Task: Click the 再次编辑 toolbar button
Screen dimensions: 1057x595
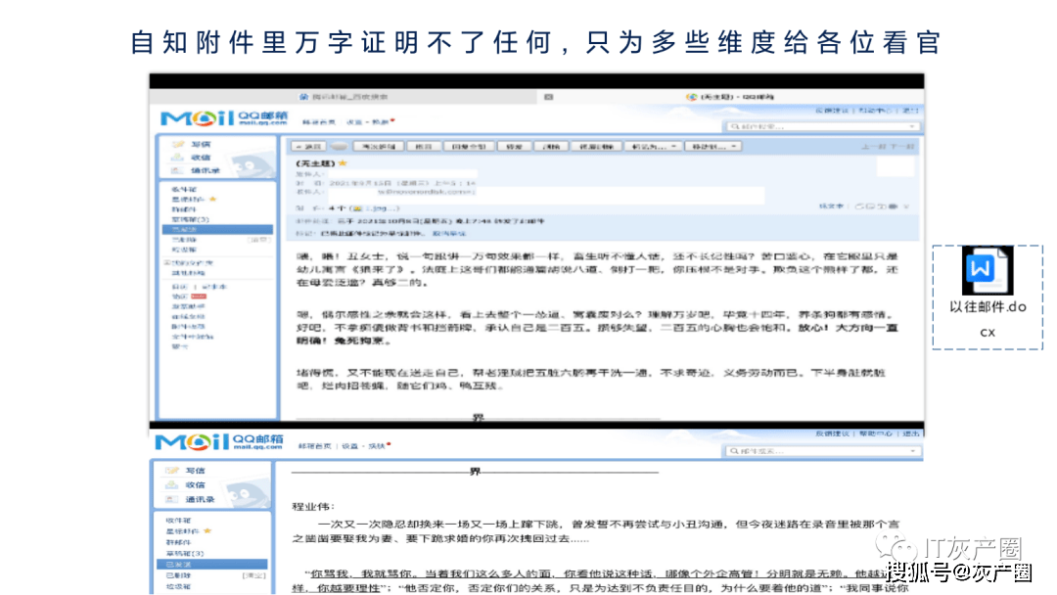Action: coord(379,146)
